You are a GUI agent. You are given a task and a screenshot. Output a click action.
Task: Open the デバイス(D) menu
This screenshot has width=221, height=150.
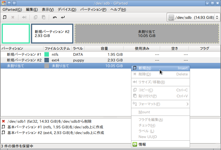click(x=67, y=10)
